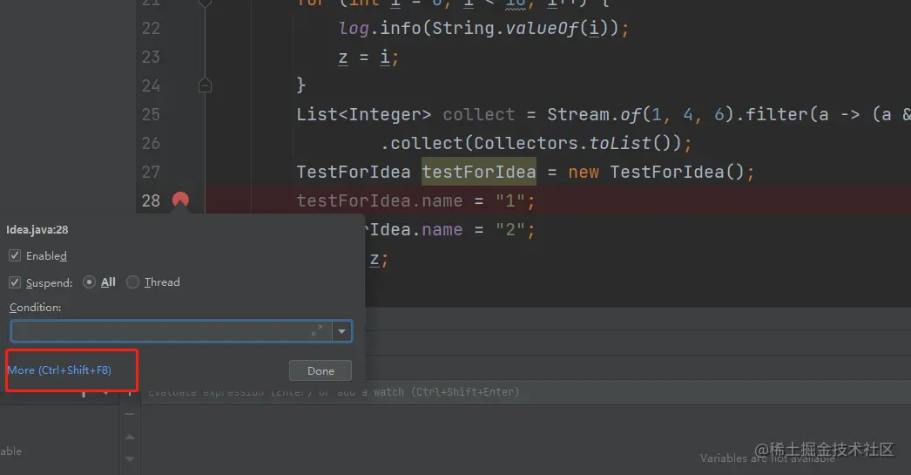The image size is (911, 475).
Task: Click the highlighted testForIdea variable on line 27
Action: coord(479,172)
